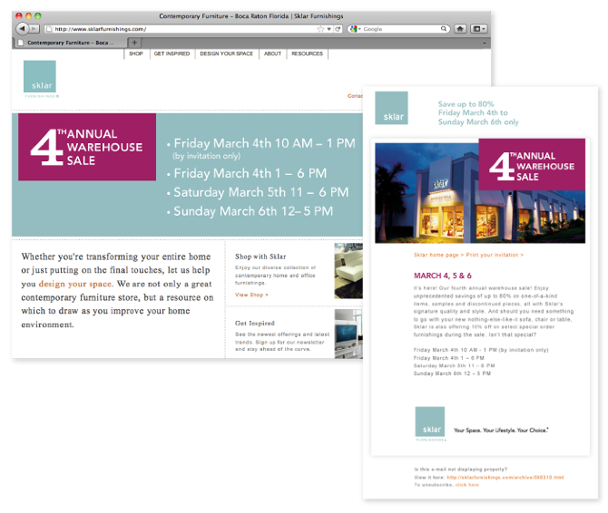Open the GET INSPIRED navigation menu
The width and height of the screenshot is (608, 513).
pyautogui.click(x=172, y=53)
